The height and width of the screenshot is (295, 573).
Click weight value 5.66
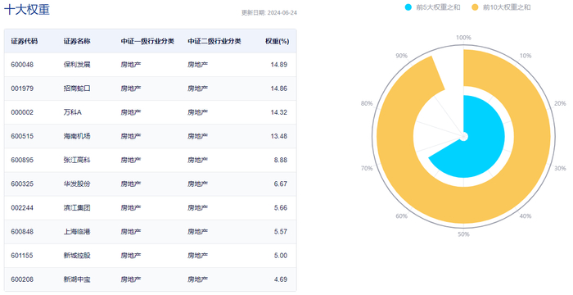[x=281, y=208]
